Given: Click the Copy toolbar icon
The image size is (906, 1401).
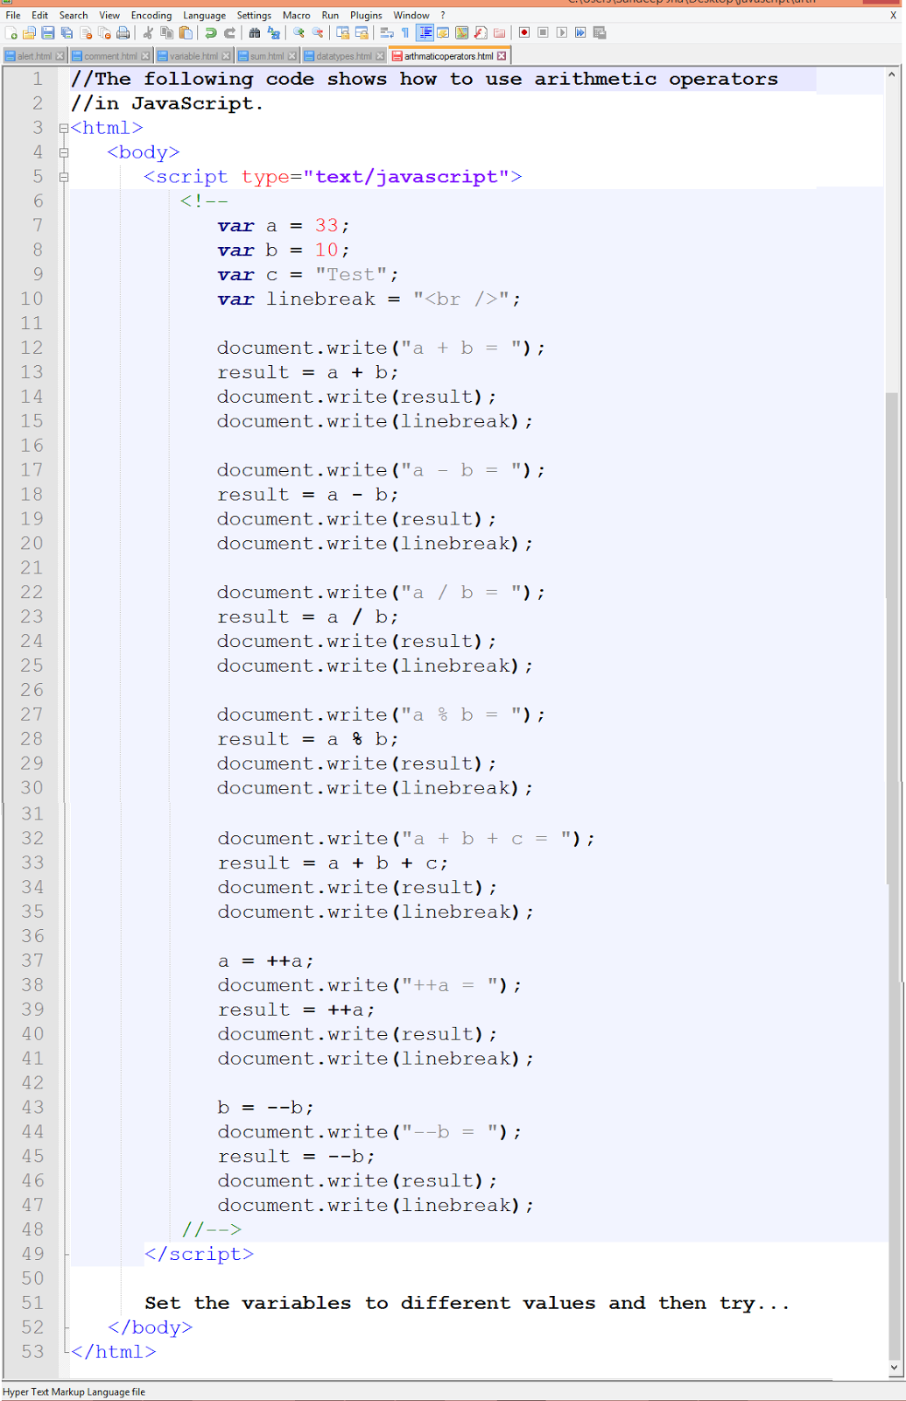Looking at the screenshot, I should click(167, 32).
